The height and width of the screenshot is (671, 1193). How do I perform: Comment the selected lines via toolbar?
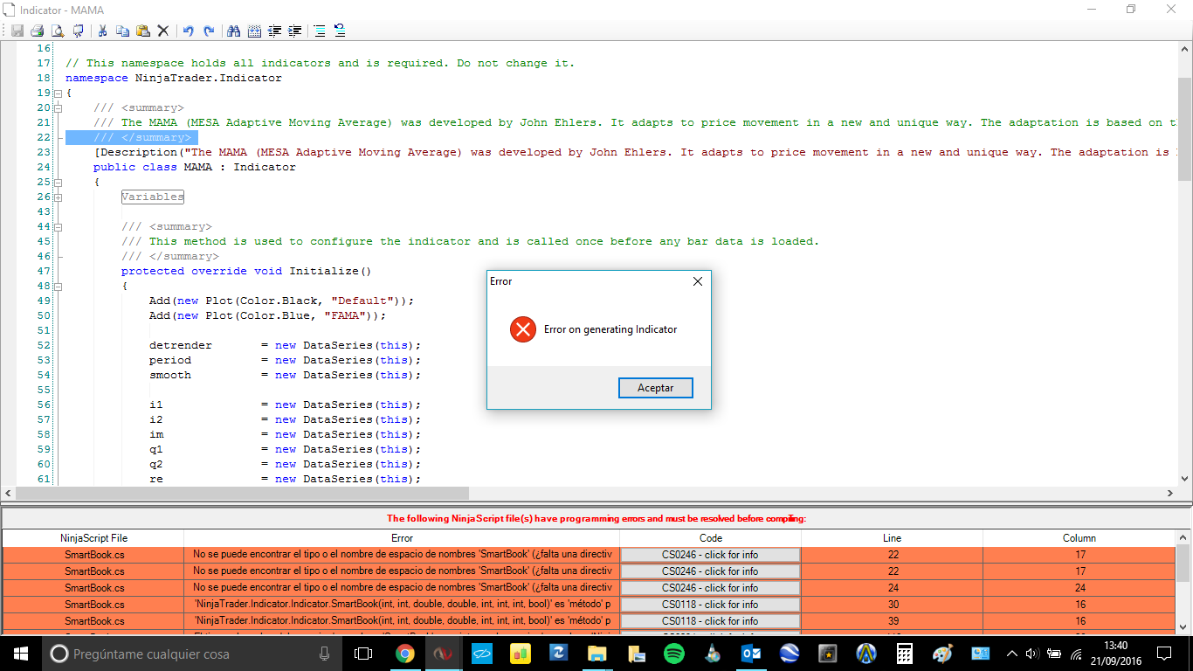320,31
